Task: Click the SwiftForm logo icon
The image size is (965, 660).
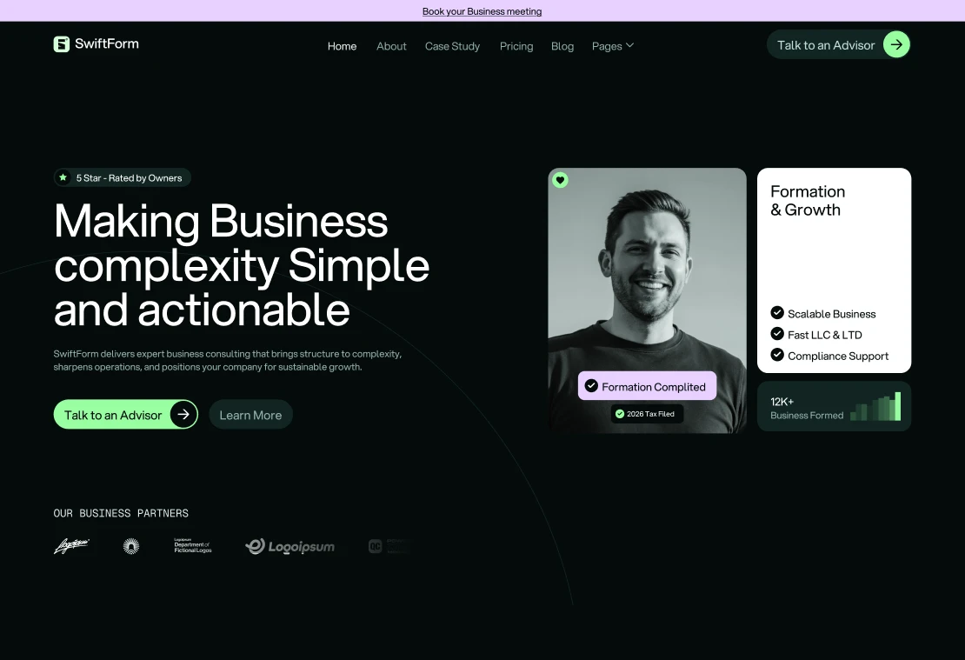Action: pos(62,43)
